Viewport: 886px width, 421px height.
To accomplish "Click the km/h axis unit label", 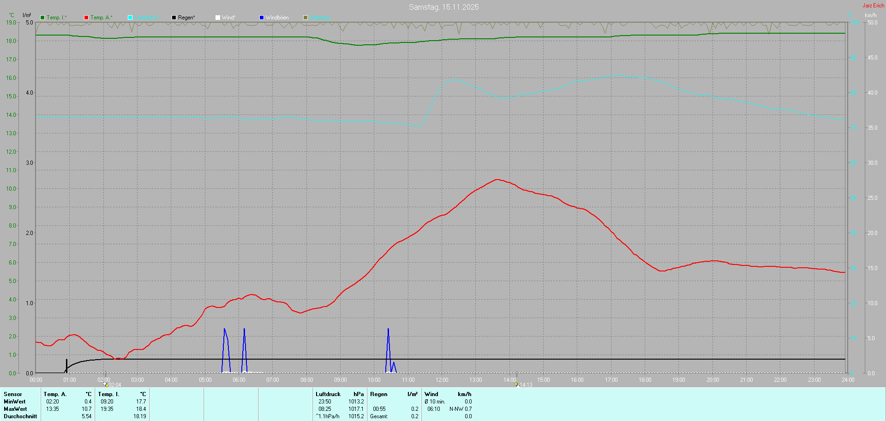I will coord(870,15).
